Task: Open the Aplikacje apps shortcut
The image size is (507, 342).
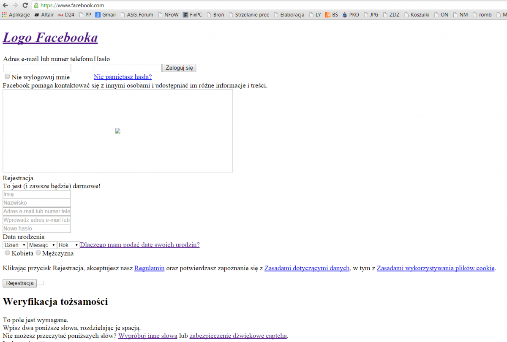Action: click(x=16, y=15)
